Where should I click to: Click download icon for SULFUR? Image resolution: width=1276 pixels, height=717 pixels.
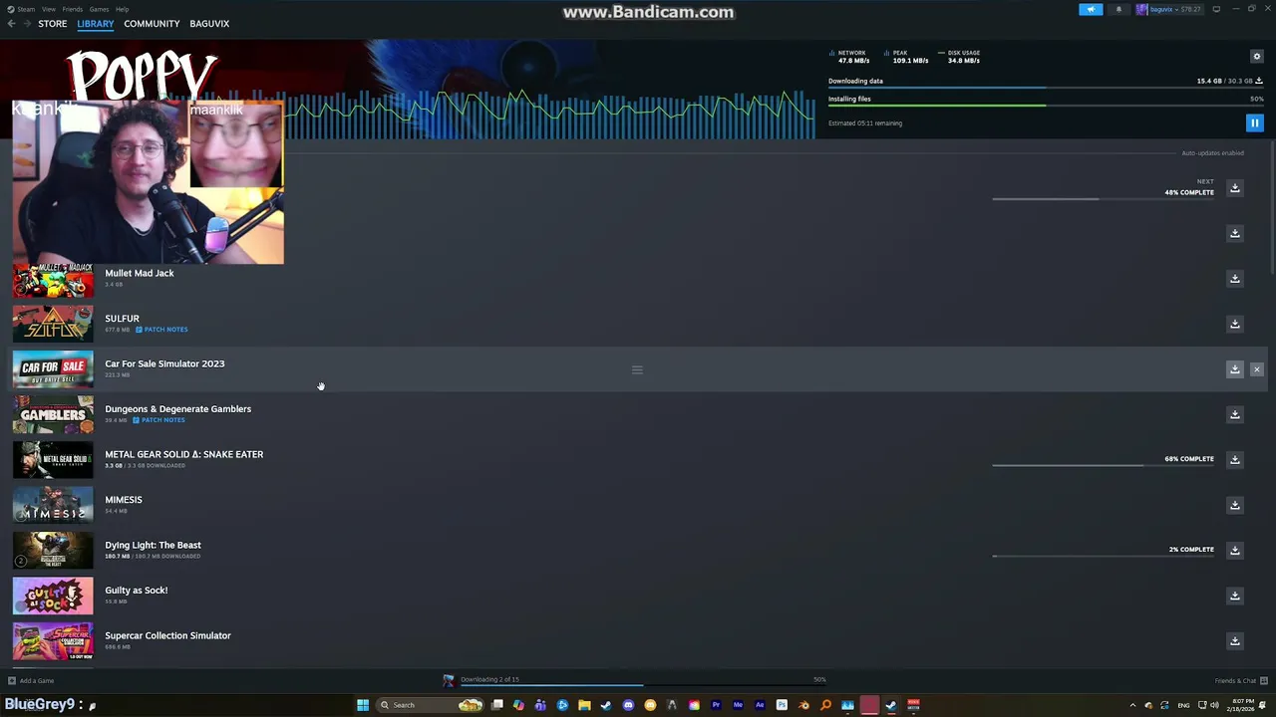pyautogui.click(x=1234, y=324)
